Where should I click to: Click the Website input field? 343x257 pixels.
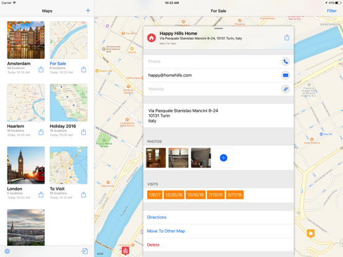[x=213, y=89]
